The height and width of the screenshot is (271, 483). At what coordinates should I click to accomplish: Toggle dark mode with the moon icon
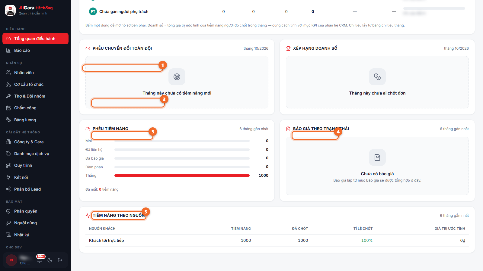50,260
